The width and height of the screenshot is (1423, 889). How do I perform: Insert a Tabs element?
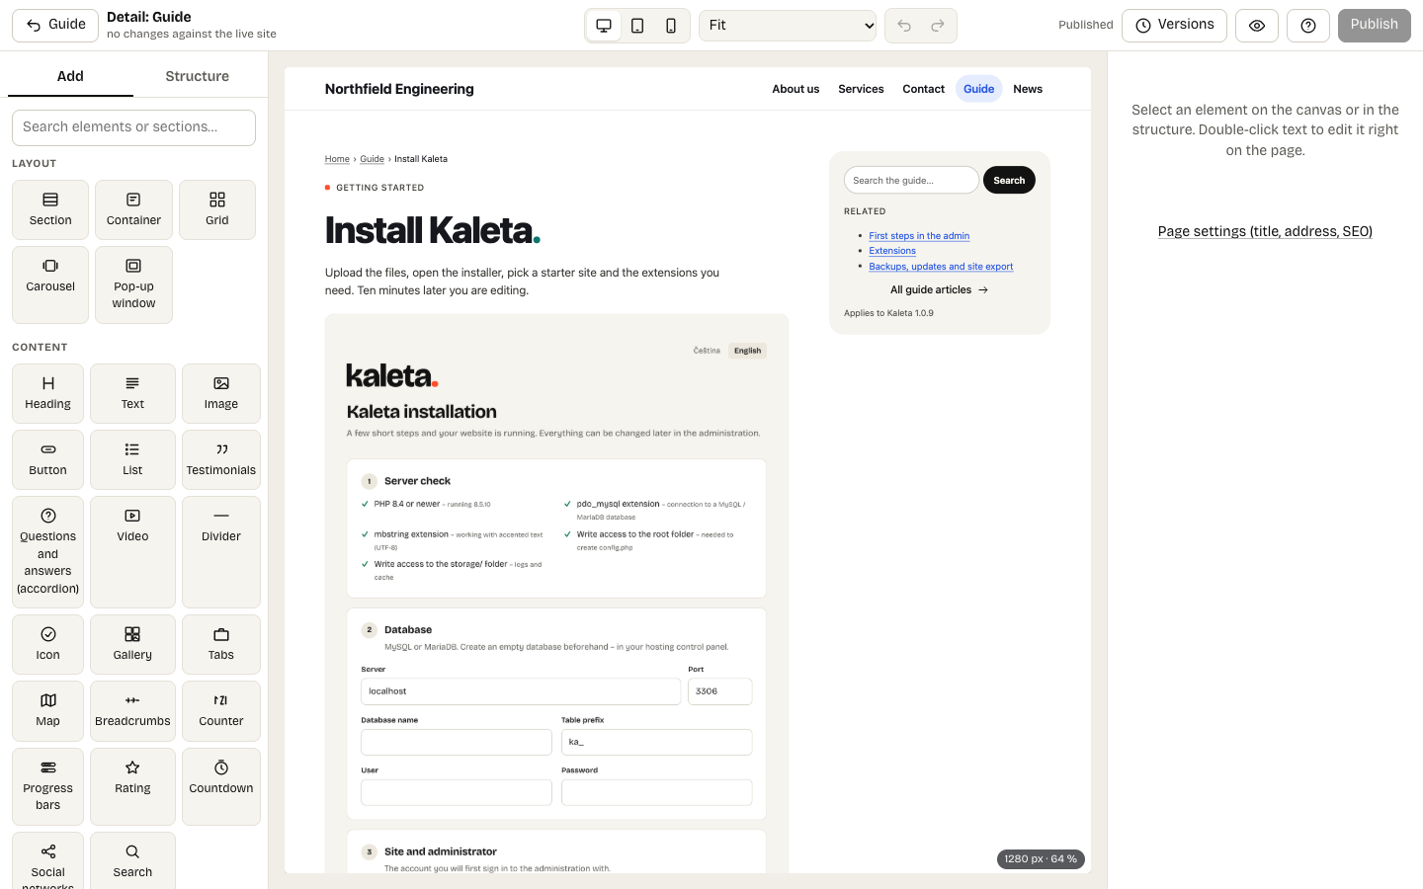tap(221, 644)
